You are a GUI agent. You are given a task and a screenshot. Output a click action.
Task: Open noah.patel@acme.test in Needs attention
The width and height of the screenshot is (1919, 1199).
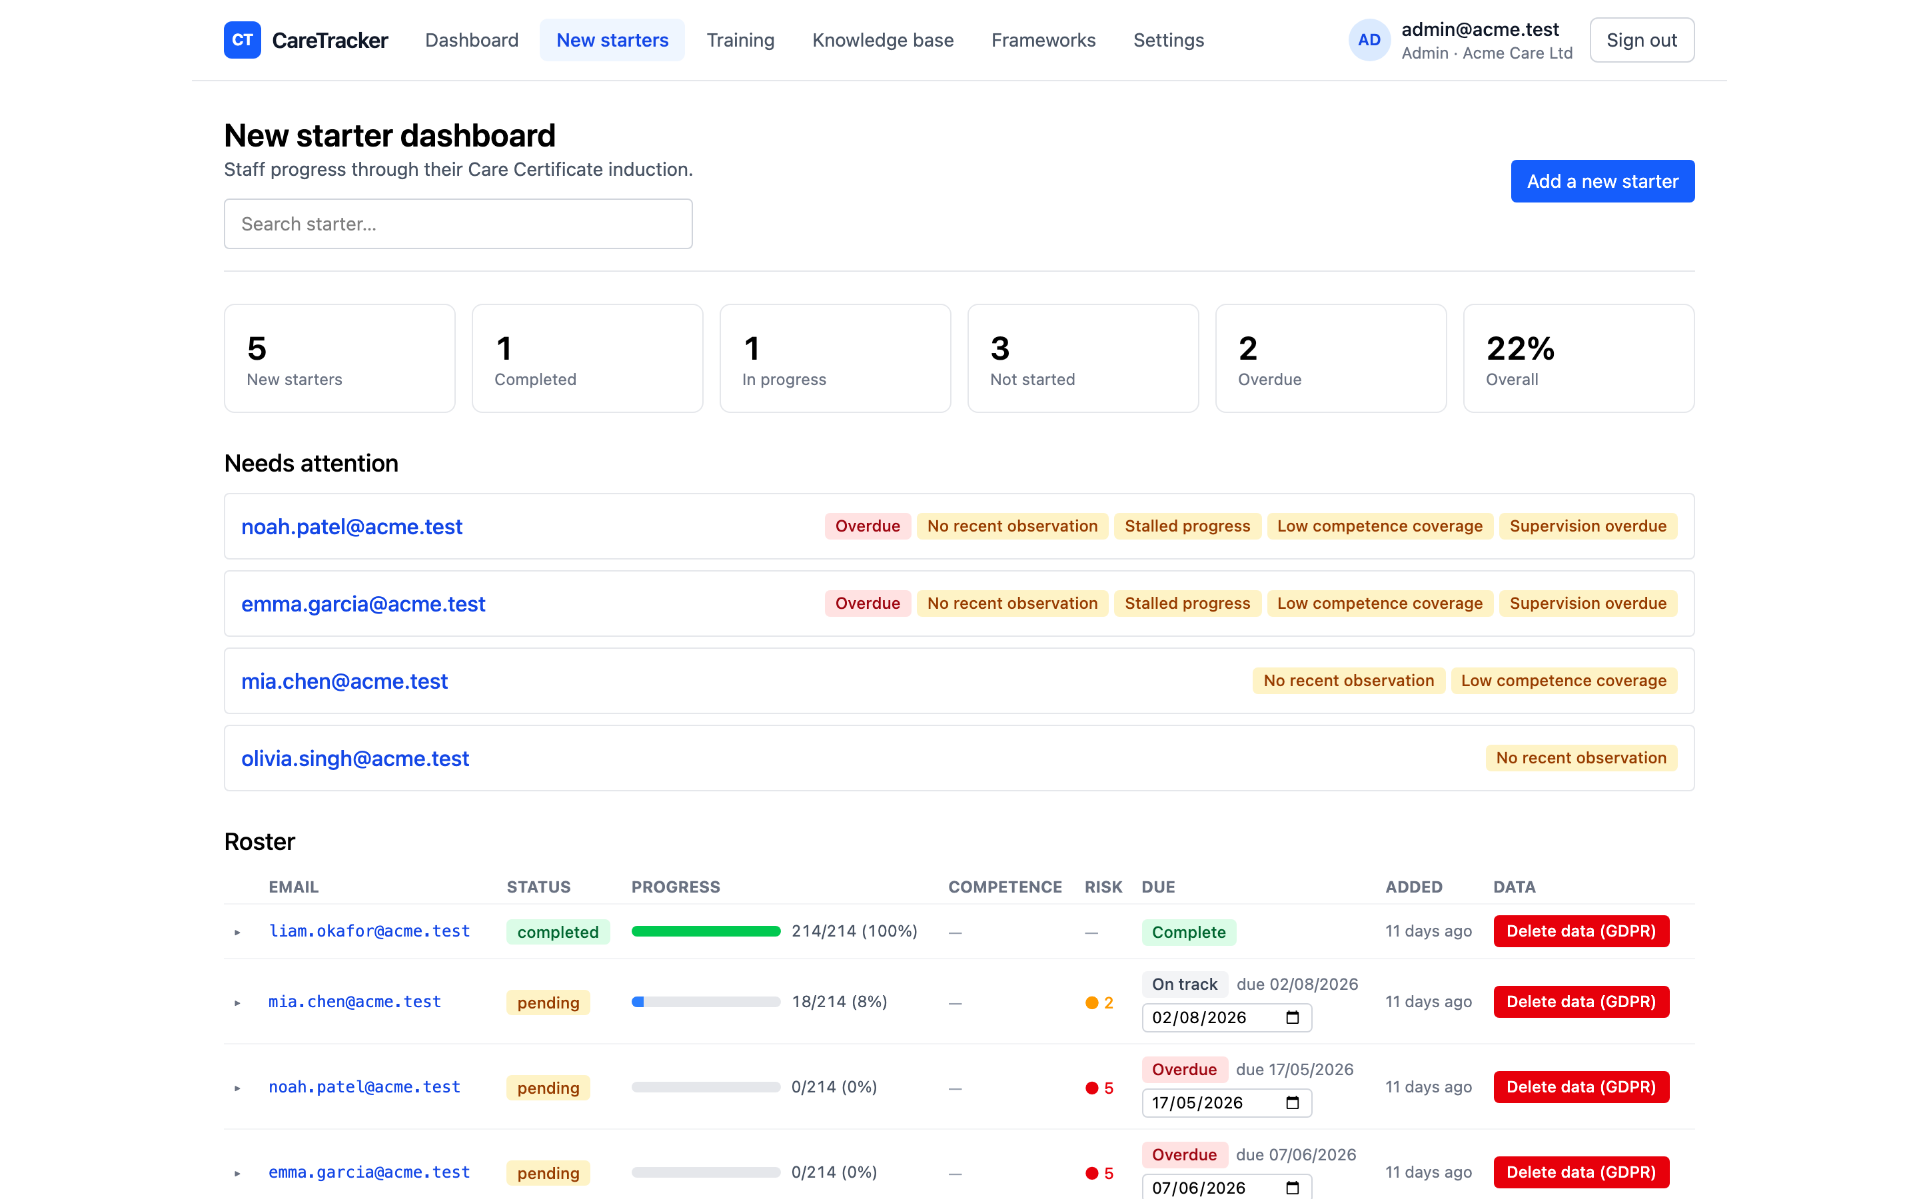coord(351,526)
